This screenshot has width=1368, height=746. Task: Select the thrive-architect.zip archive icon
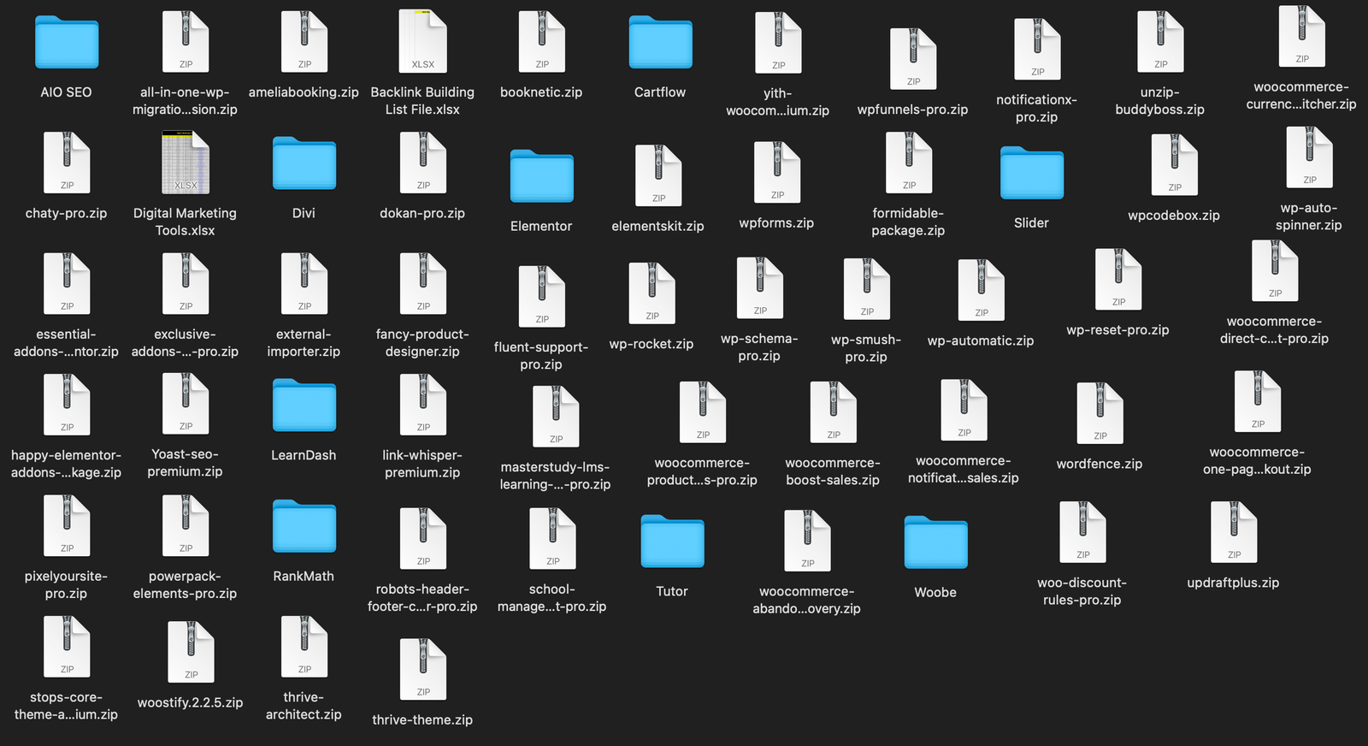click(x=304, y=647)
